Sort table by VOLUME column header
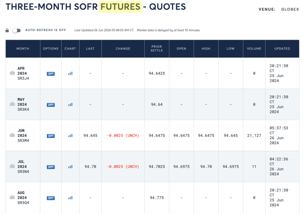303x213 pixels. (x=254, y=49)
